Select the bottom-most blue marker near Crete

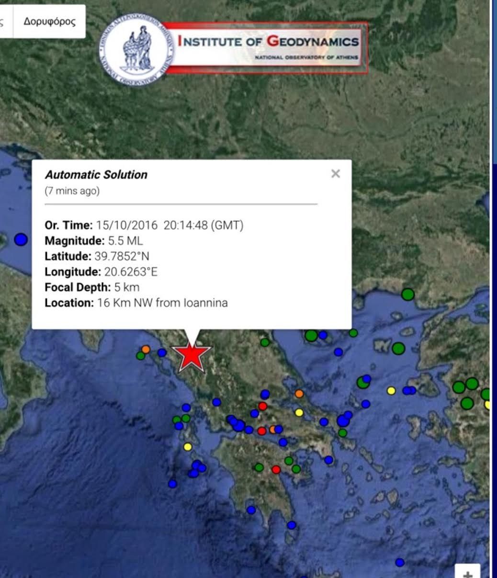400,562
